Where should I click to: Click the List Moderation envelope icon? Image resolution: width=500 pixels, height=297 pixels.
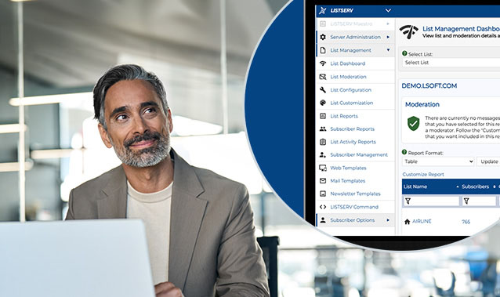pyautogui.click(x=323, y=77)
